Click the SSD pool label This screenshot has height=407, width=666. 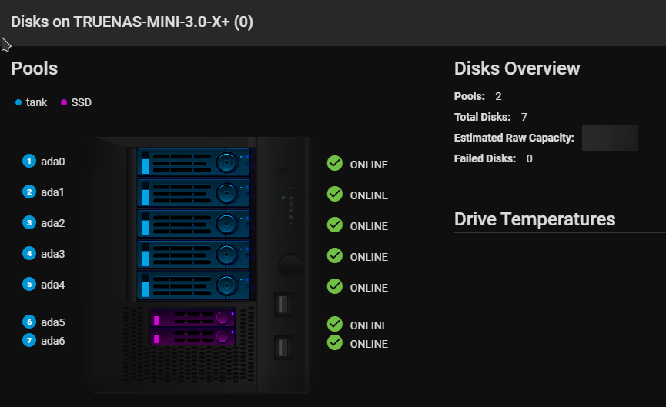pyautogui.click(x=82, y=102)
